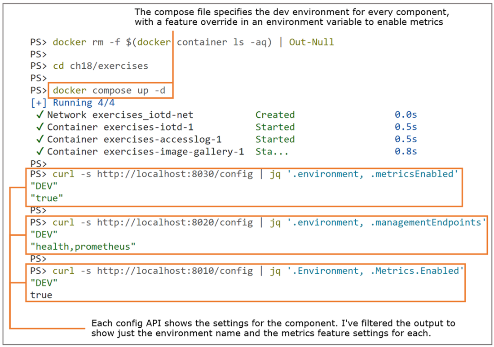This screenshot has height=347, width=494.
Task: Click the "DEV" output under the 8010 command
Action: [44, 283]
